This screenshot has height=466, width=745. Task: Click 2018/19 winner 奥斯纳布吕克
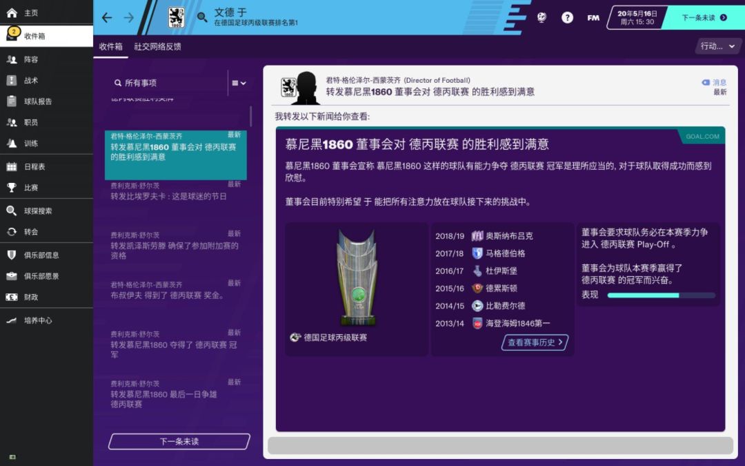point(509,236)
